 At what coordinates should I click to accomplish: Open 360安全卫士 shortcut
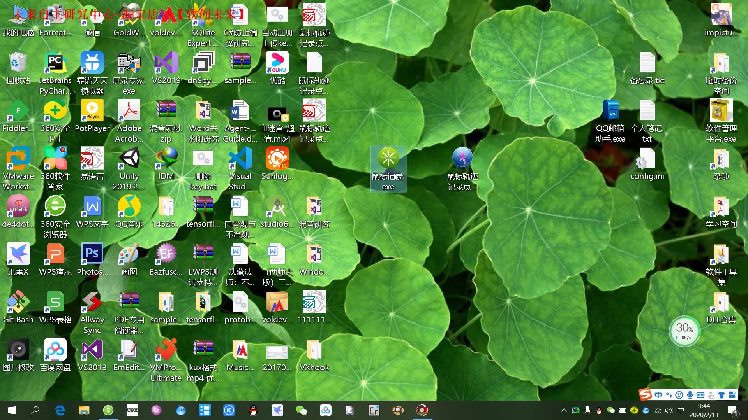click(55, 121)
